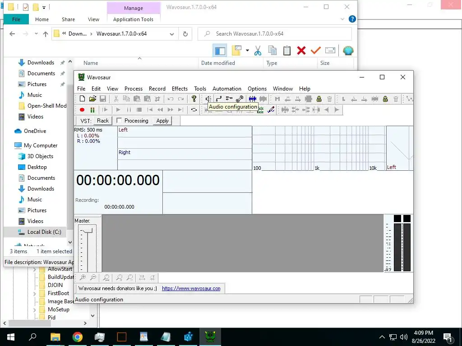Click the VST Apply button
Image resolution: width=462 pixels, height=346 pixels.
pos(162,121)
